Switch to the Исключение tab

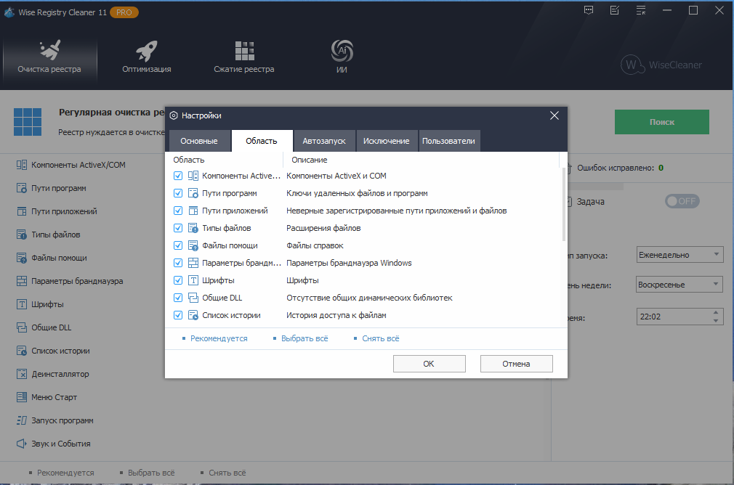386,141
